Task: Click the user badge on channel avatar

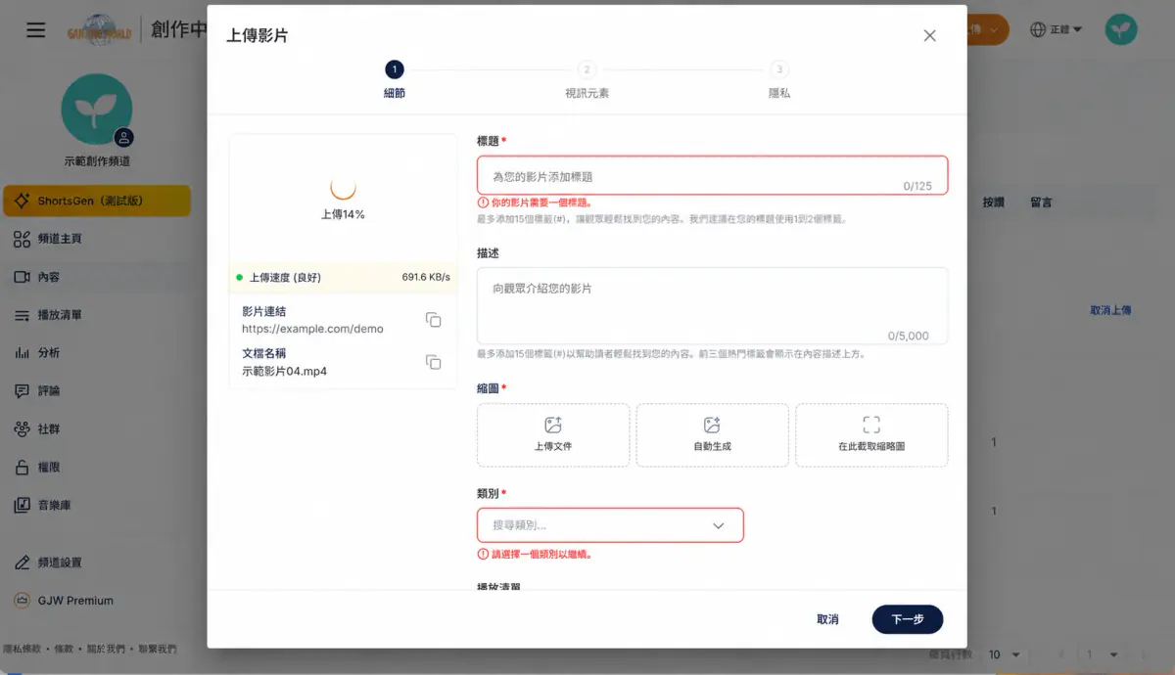Action: coord(123,138)
